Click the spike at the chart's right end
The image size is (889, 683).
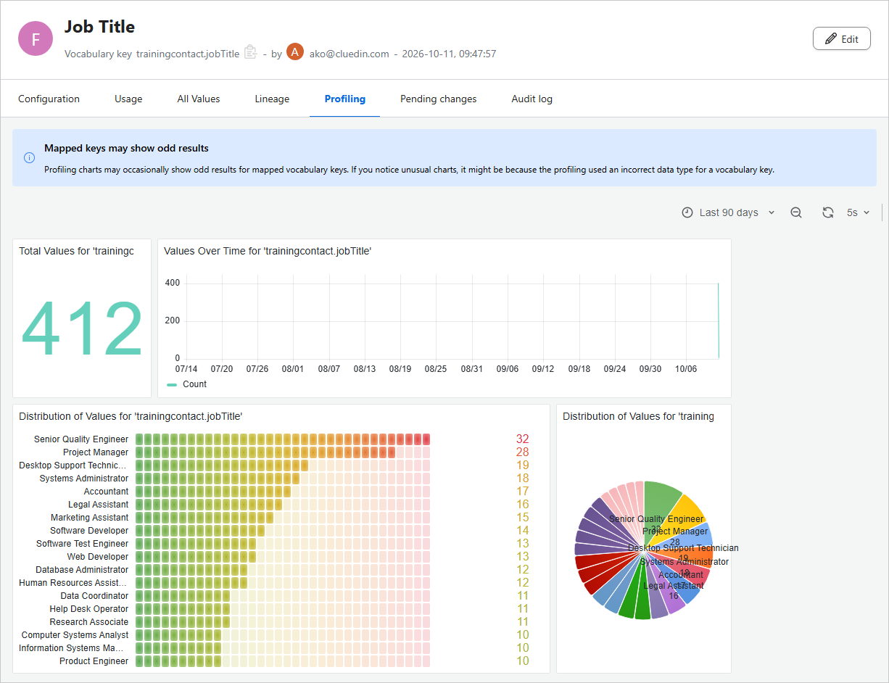[718, 320]
